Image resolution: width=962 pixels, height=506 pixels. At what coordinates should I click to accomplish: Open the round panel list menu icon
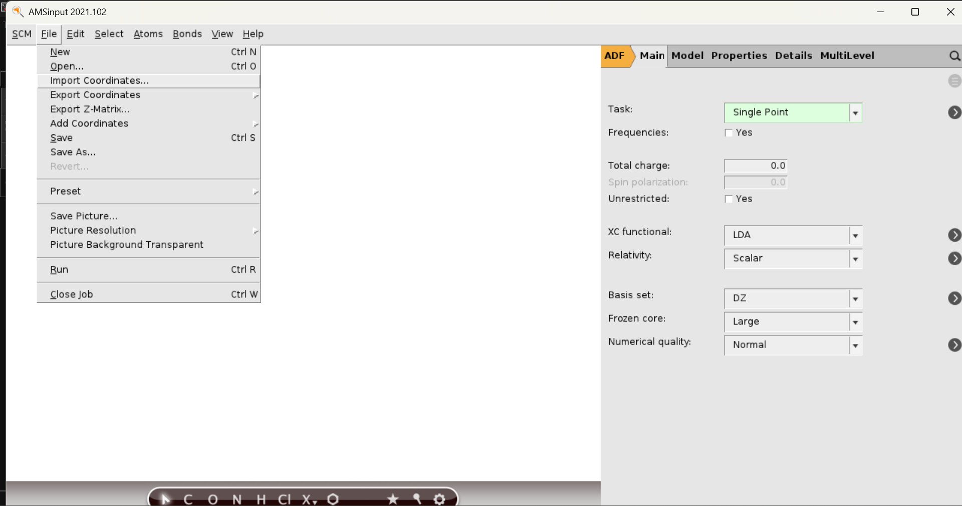[955, 81]
